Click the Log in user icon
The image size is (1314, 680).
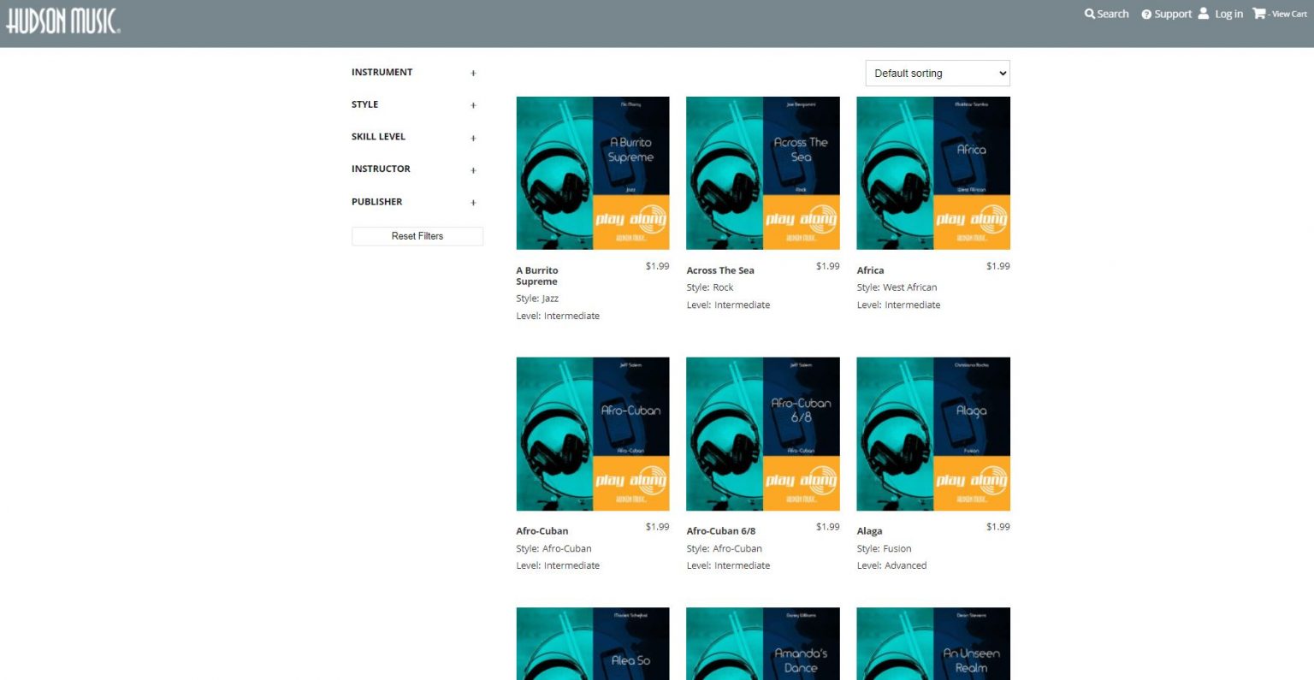[1204, 14]
